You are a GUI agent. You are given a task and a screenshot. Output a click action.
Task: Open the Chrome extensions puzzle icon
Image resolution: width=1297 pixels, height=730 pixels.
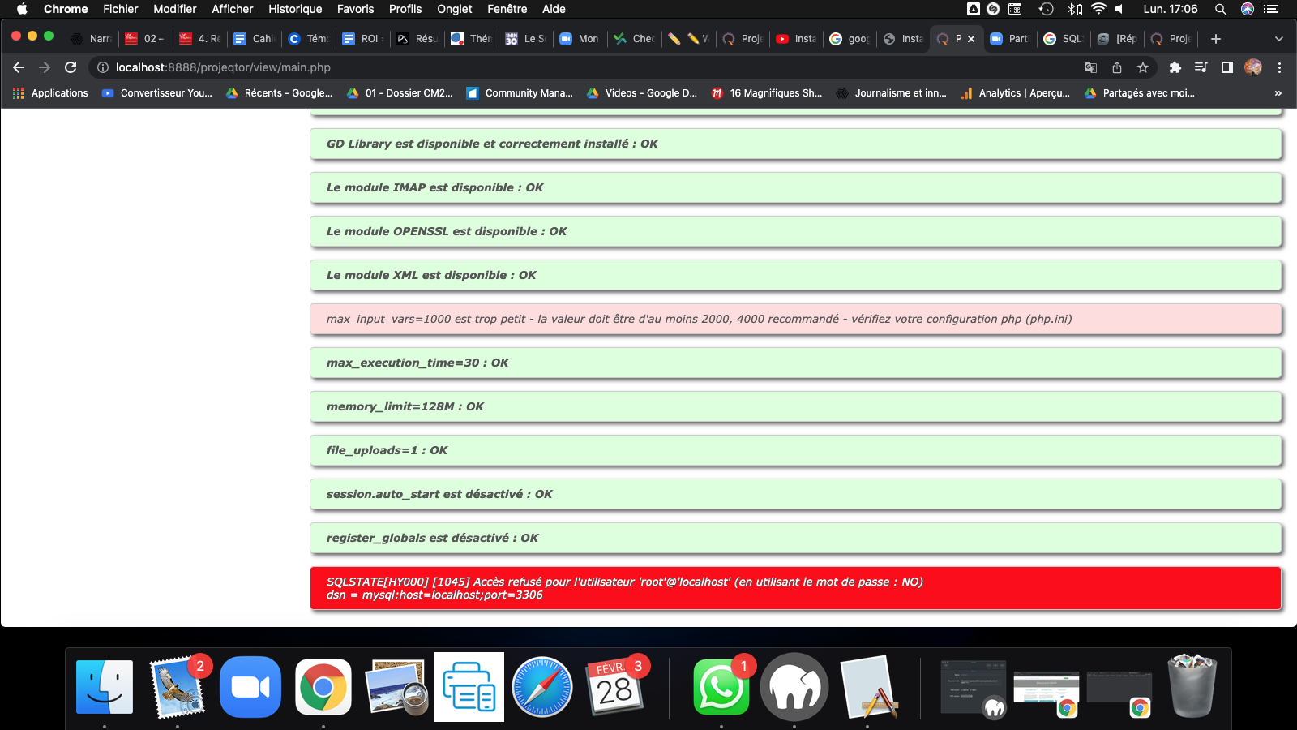tap(1175, 67)
